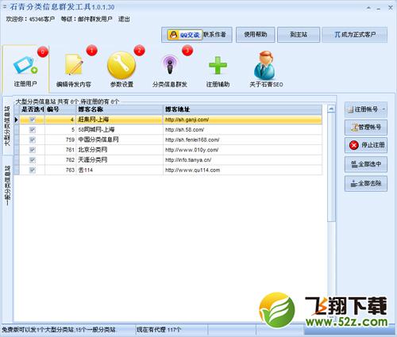Viewport: 397px width, 337px height.
Task: Click the 免费版 status bar message
Action: pos(59,330)
